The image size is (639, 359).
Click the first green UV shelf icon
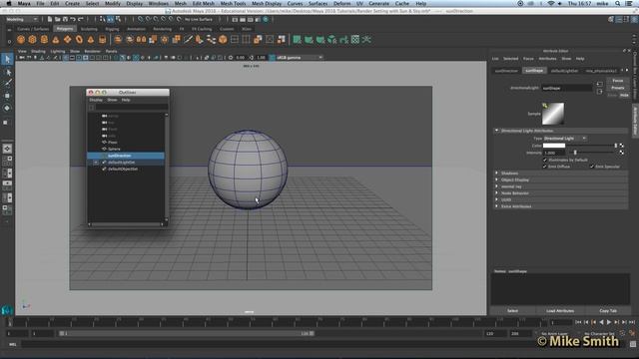click(x=298, y=40)
